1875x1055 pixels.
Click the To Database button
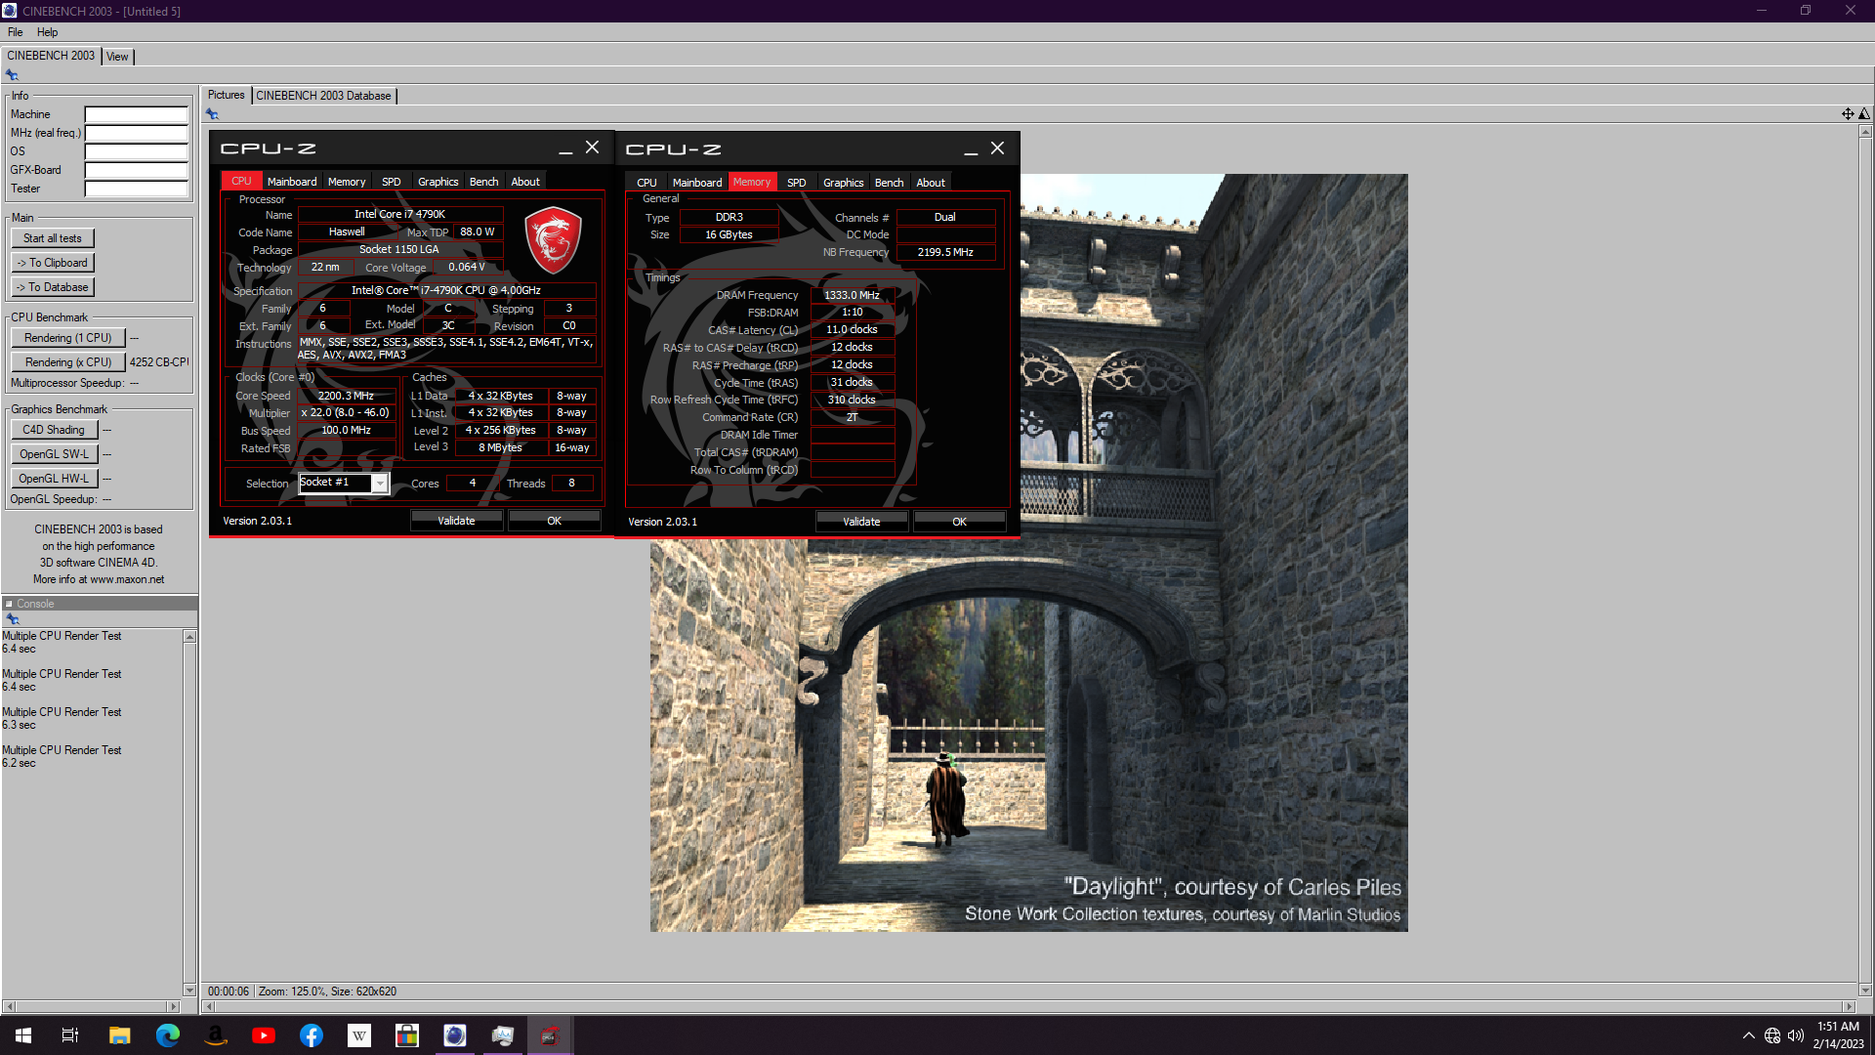click(x=53, y=287)
